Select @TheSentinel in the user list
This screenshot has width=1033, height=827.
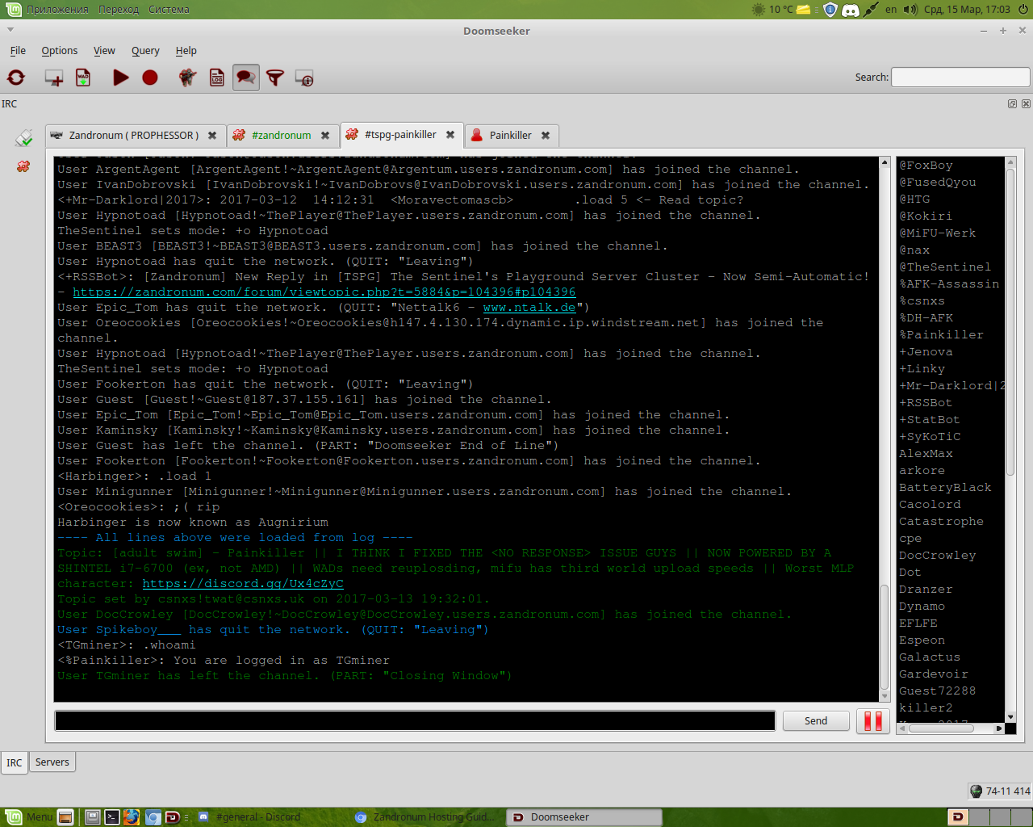[945, 267]
